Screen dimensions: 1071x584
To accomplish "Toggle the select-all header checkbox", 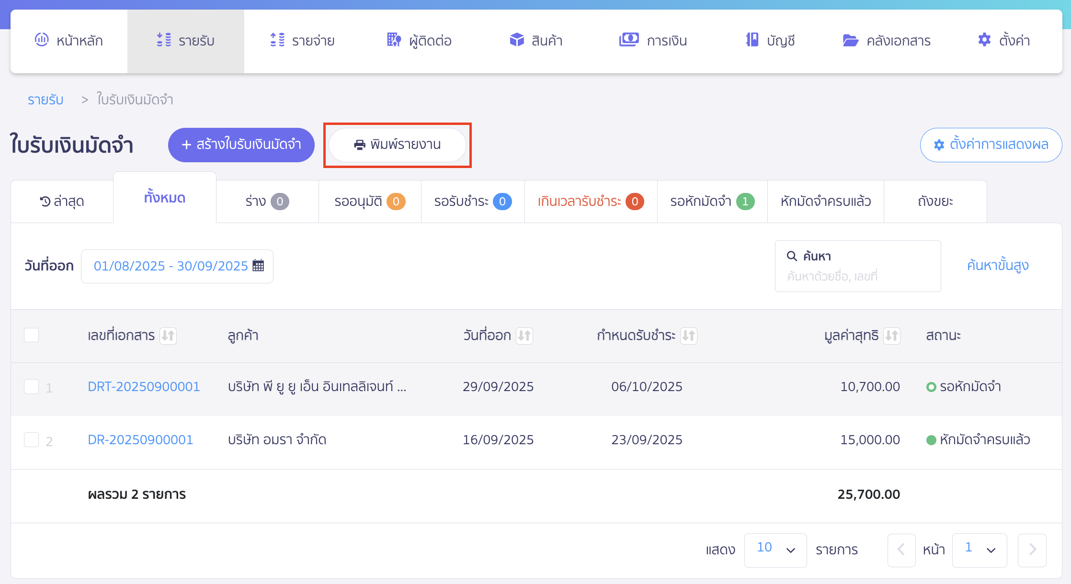I will (x=32, y=335).
